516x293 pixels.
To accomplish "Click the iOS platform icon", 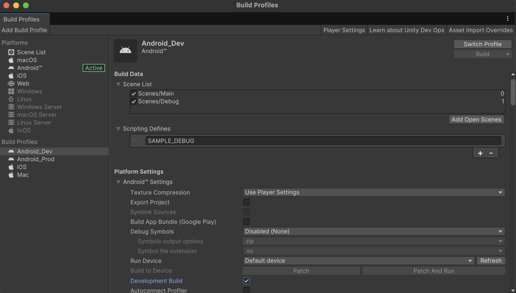I will point(11,75).
